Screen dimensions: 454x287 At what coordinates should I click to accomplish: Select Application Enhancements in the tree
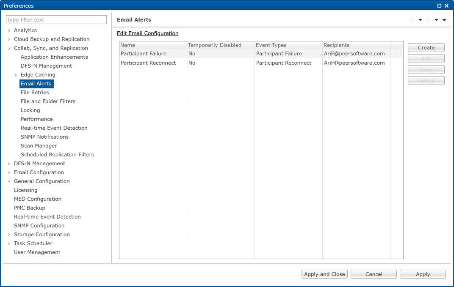coord(54,57)
